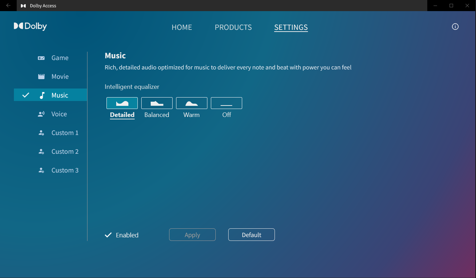Click the Intelligent equalizer label
Screen dimensions: 476x278
point(132,87)
